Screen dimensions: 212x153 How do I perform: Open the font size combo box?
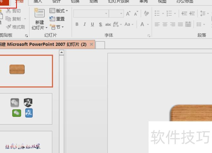click(x=116, y=14)
